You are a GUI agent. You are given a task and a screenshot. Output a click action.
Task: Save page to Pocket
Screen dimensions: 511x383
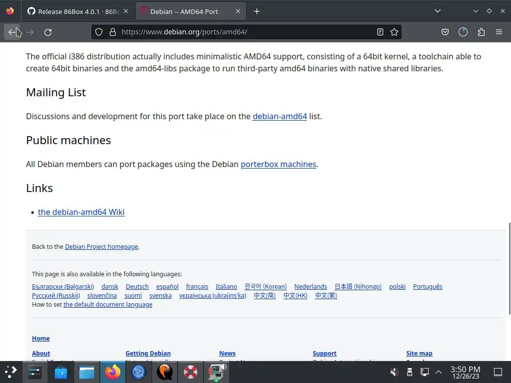(445, 32)
